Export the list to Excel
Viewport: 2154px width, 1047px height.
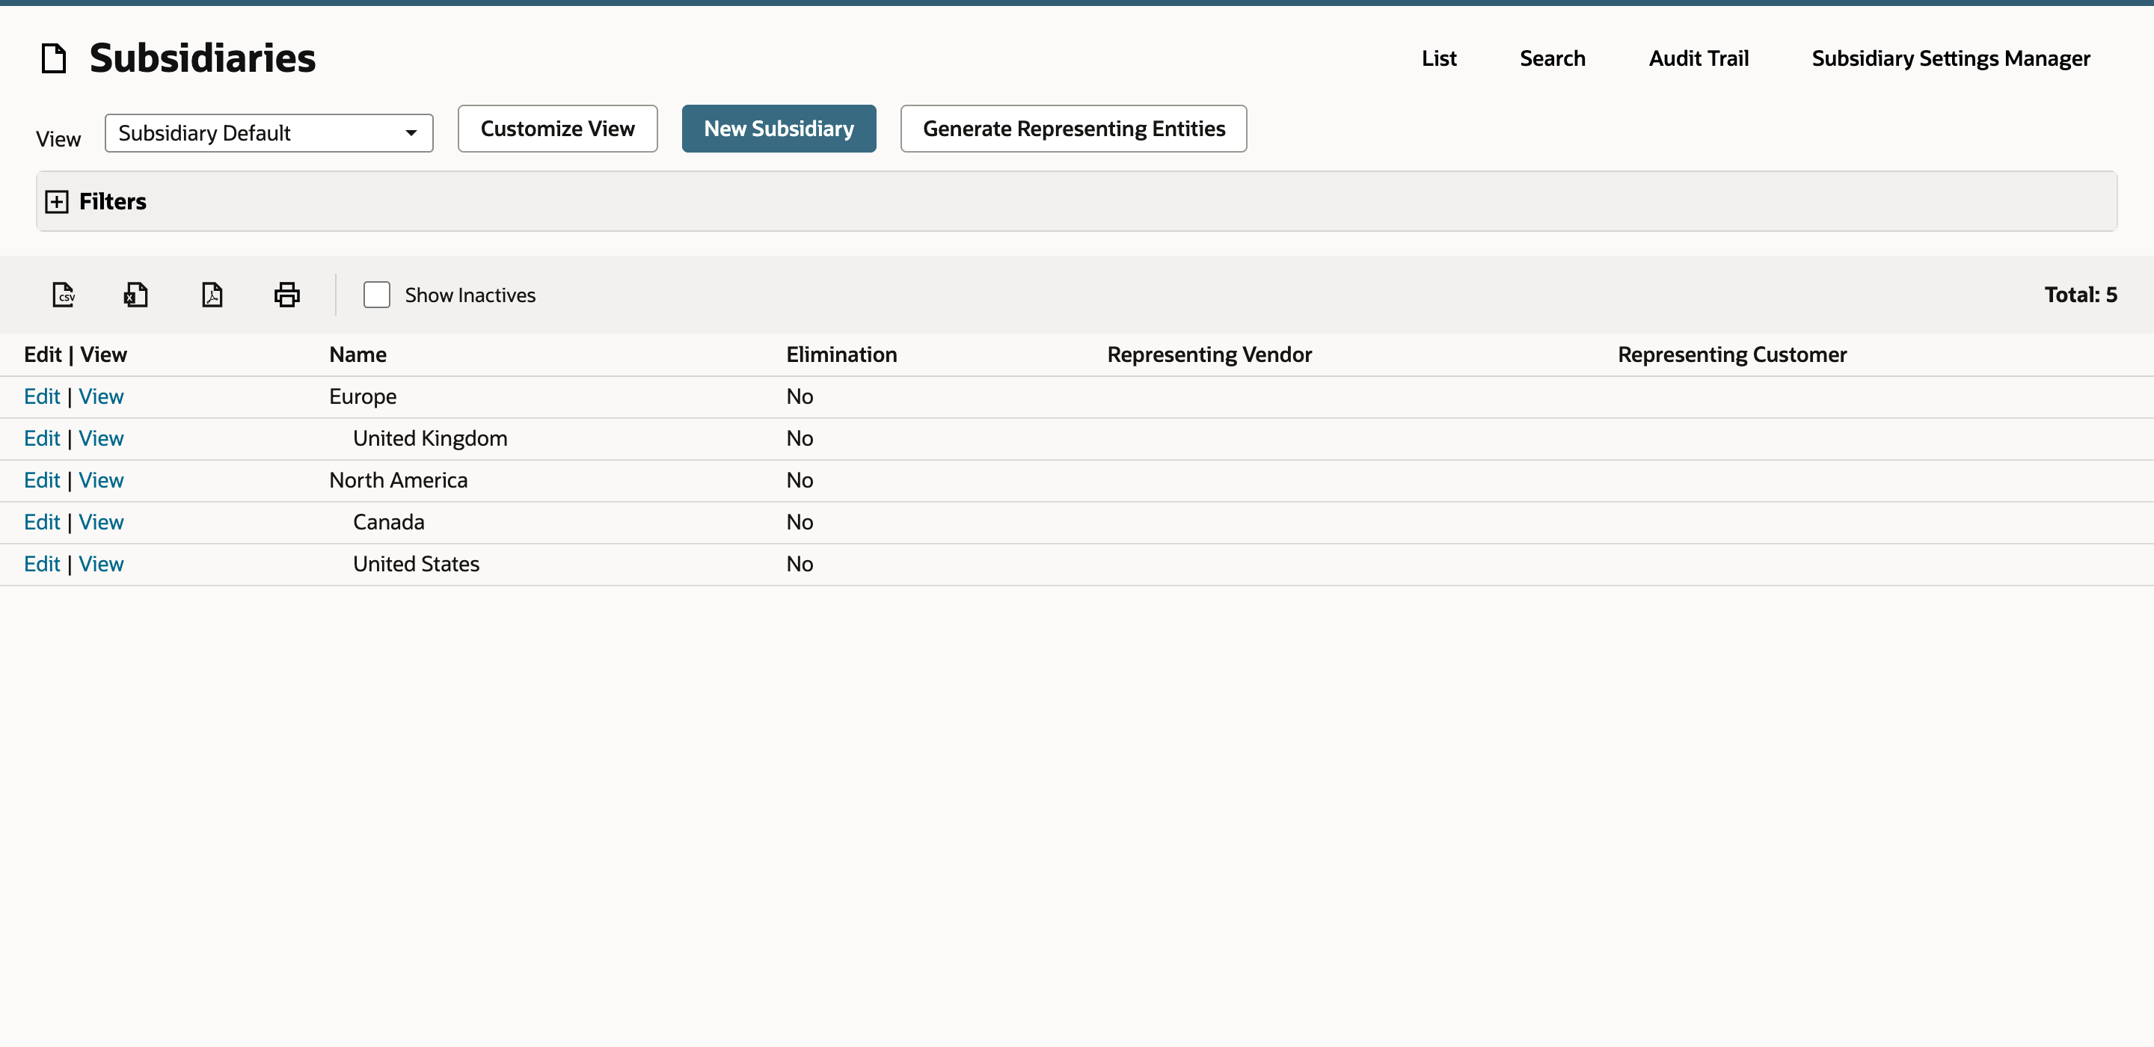click(x=136, y=295)
